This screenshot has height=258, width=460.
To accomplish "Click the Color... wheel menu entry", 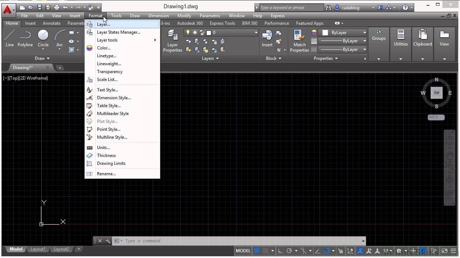I will point(122,48).
